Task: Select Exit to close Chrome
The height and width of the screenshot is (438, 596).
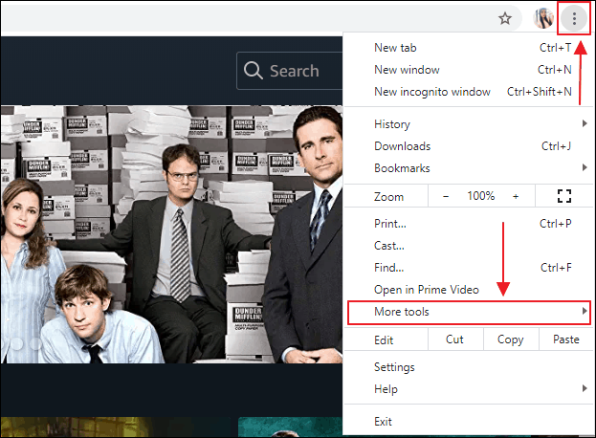Action: click(x=468, y=422)
